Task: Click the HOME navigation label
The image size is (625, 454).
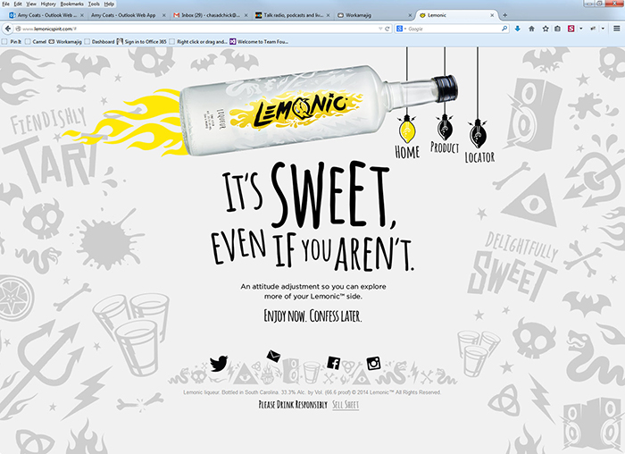Action: [x=407, y=152]
